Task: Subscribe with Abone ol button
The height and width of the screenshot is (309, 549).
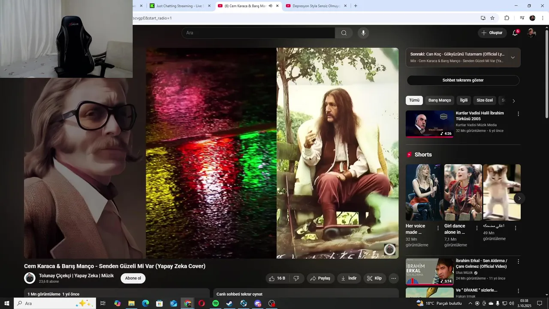Action: (133, 278)
